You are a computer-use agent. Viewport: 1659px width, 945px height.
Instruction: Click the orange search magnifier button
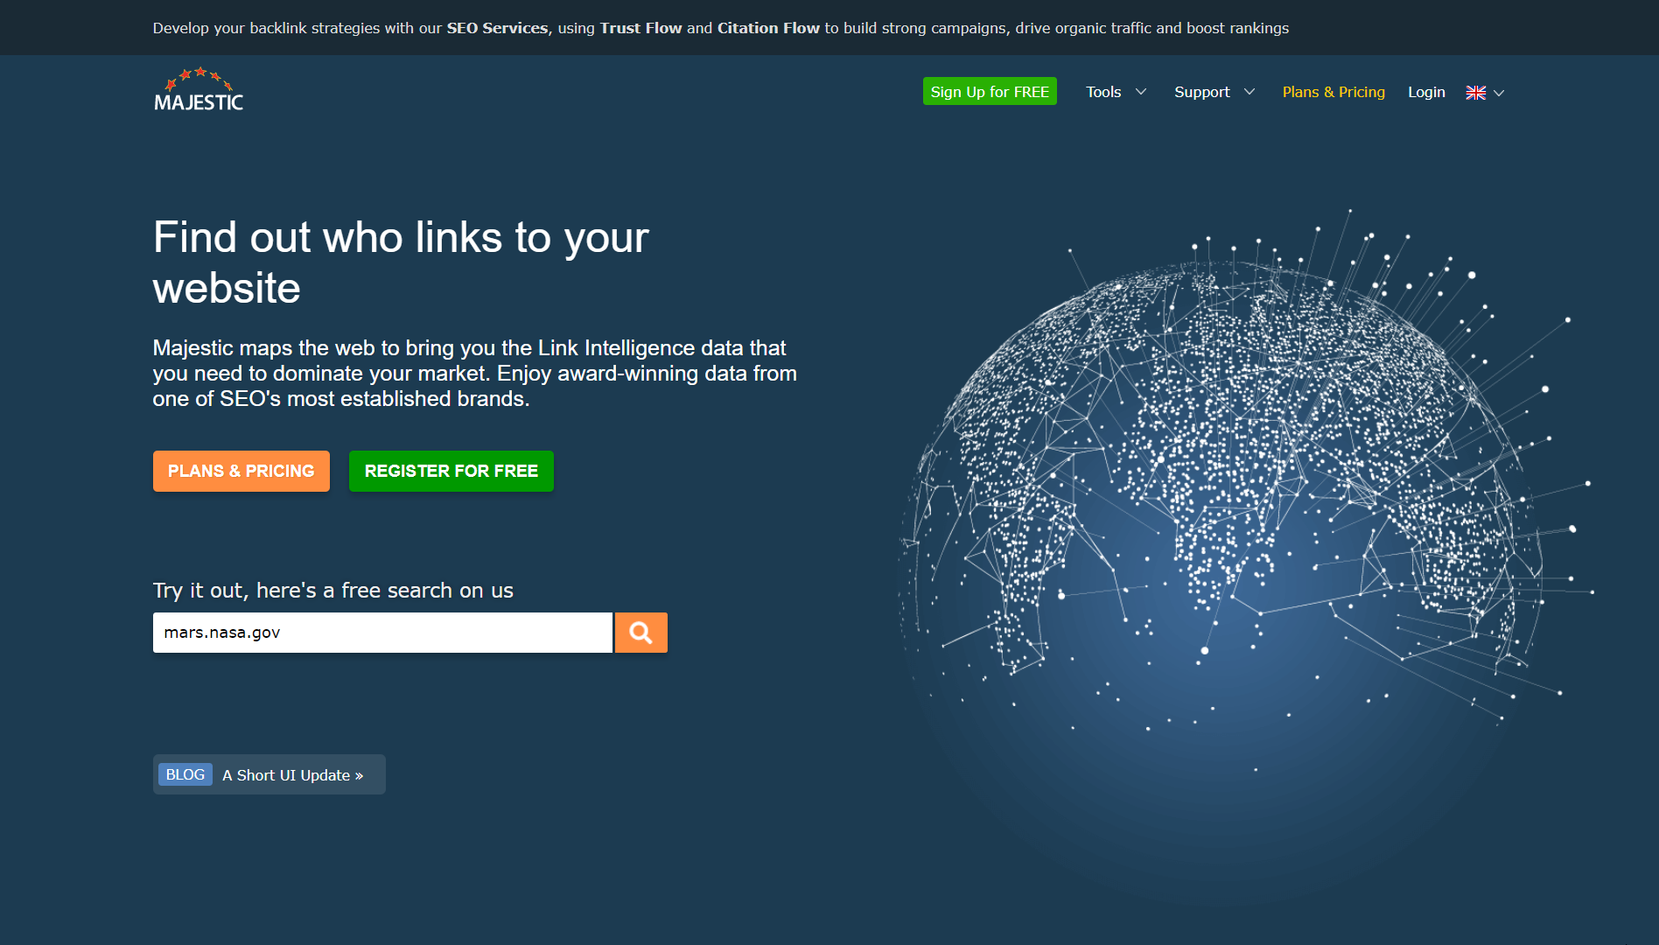pyautogui.click(x=640, y=633)
